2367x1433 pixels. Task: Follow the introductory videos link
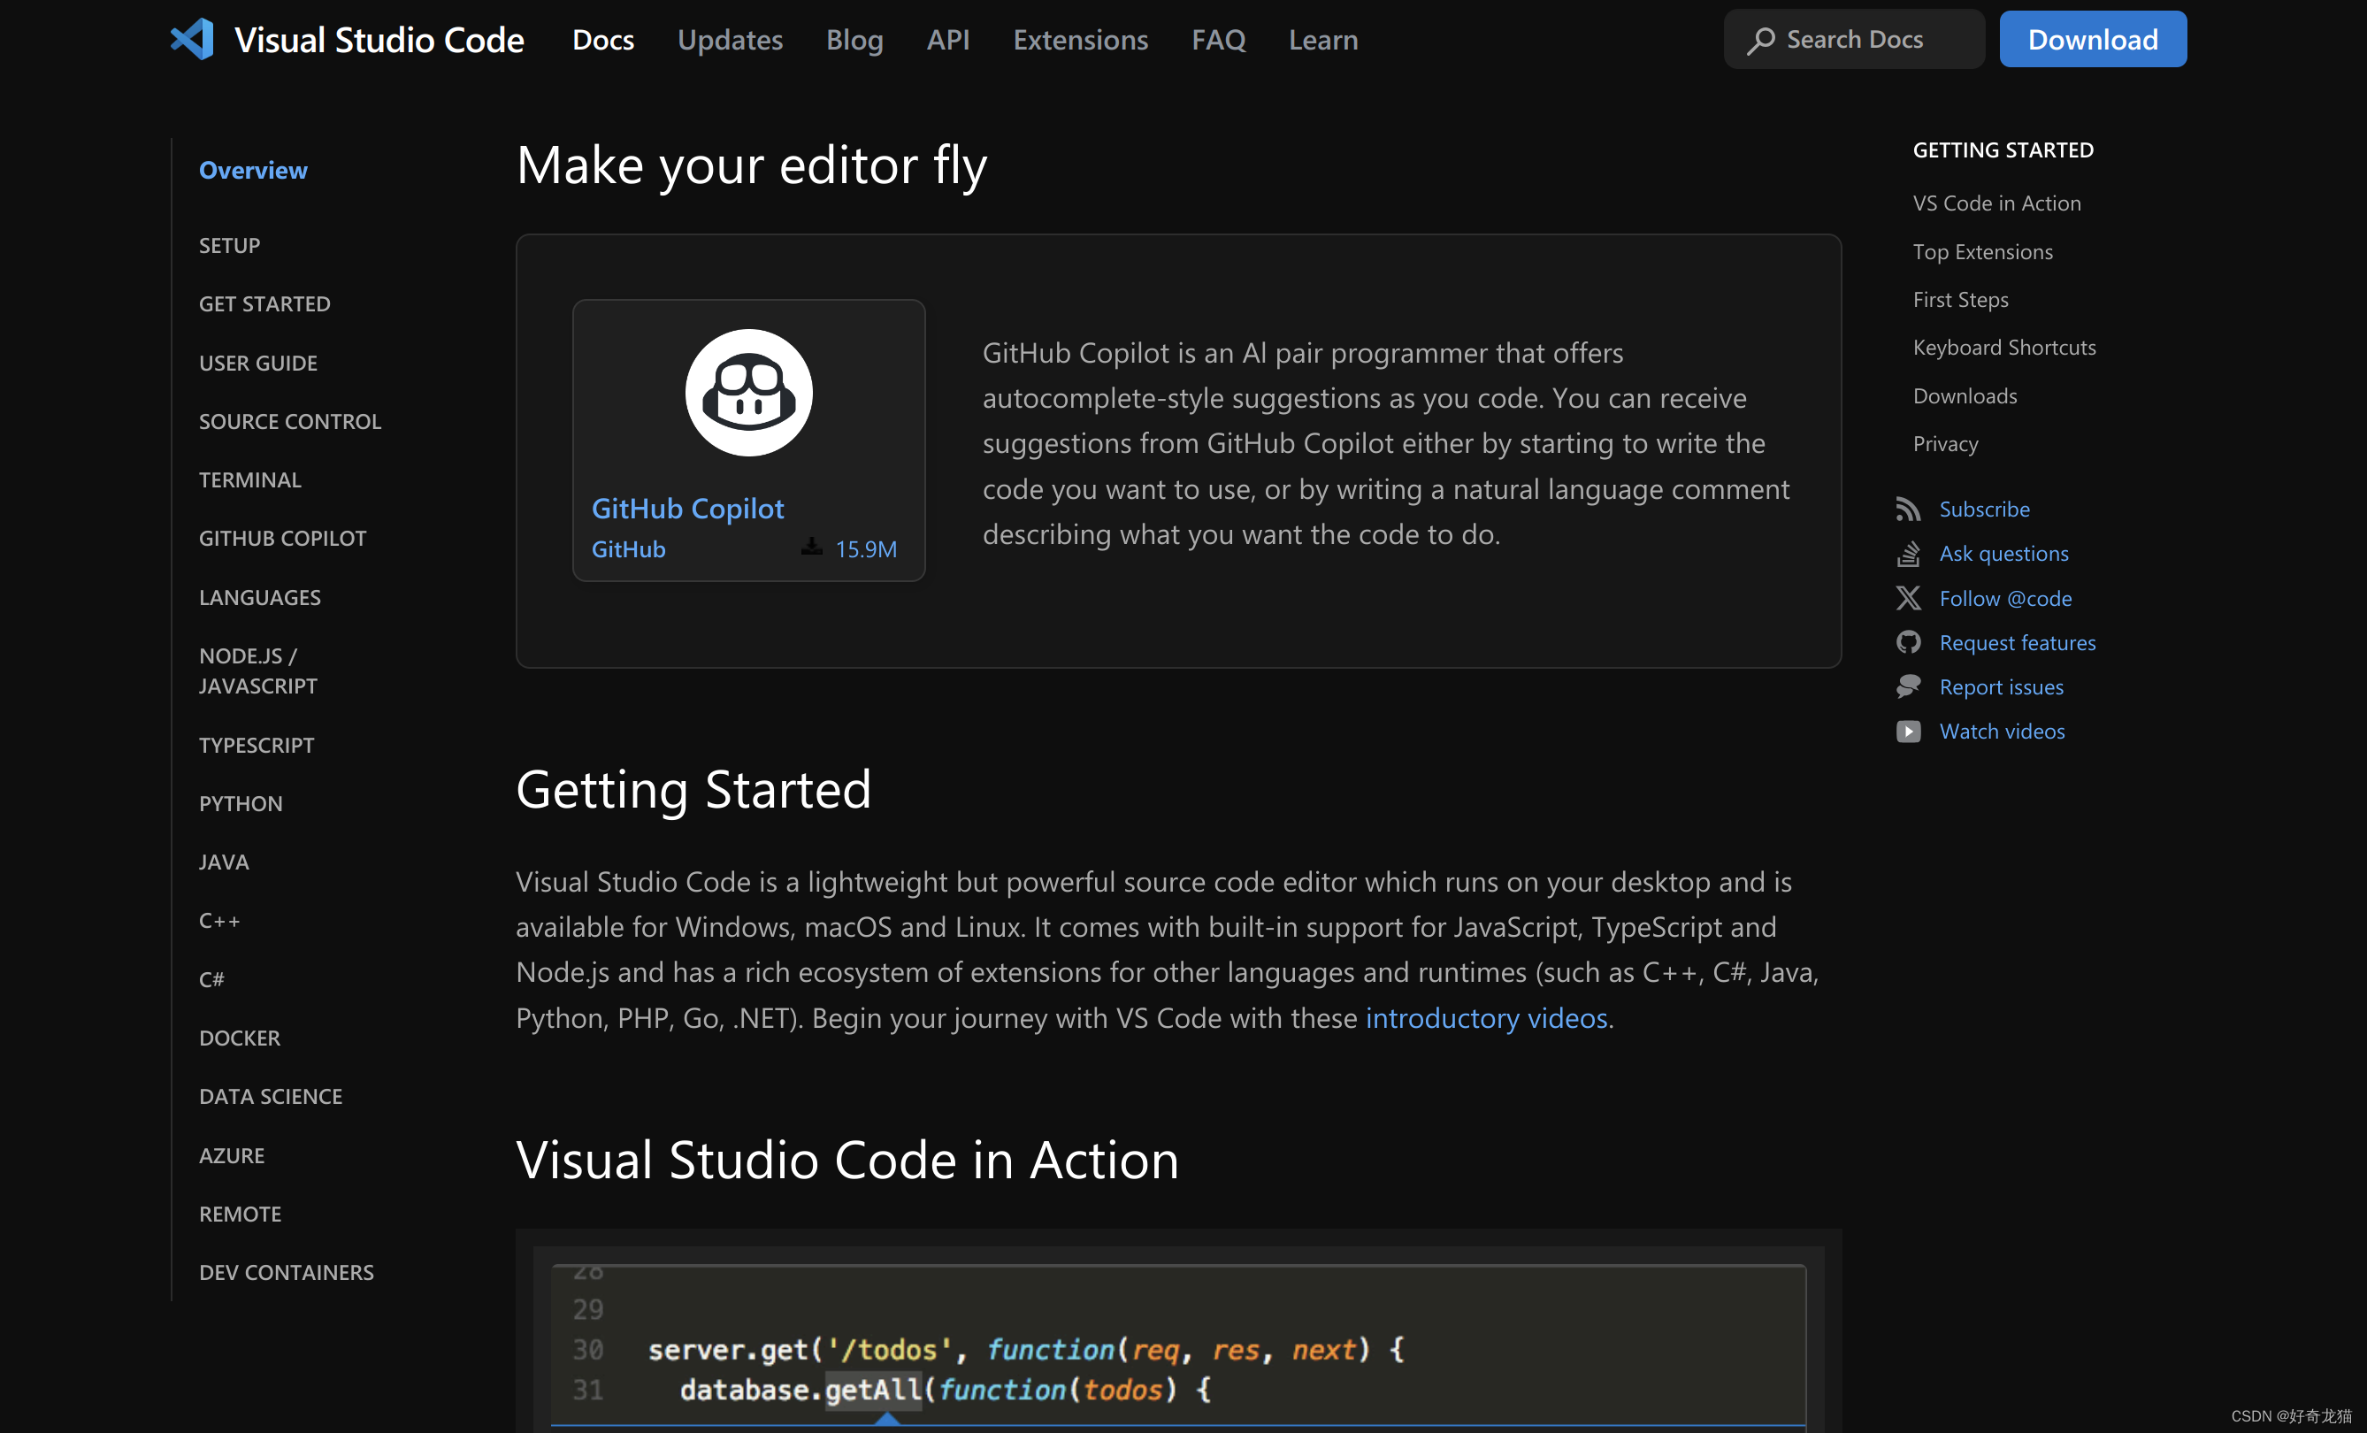pos(1486,1018)
